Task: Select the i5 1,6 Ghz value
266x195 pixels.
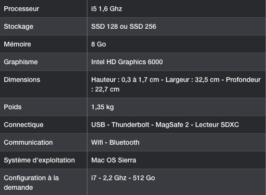Action: [107, 9]
